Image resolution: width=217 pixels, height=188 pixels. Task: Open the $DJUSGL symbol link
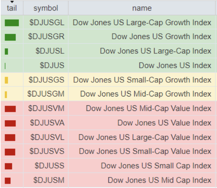[47, 23]
